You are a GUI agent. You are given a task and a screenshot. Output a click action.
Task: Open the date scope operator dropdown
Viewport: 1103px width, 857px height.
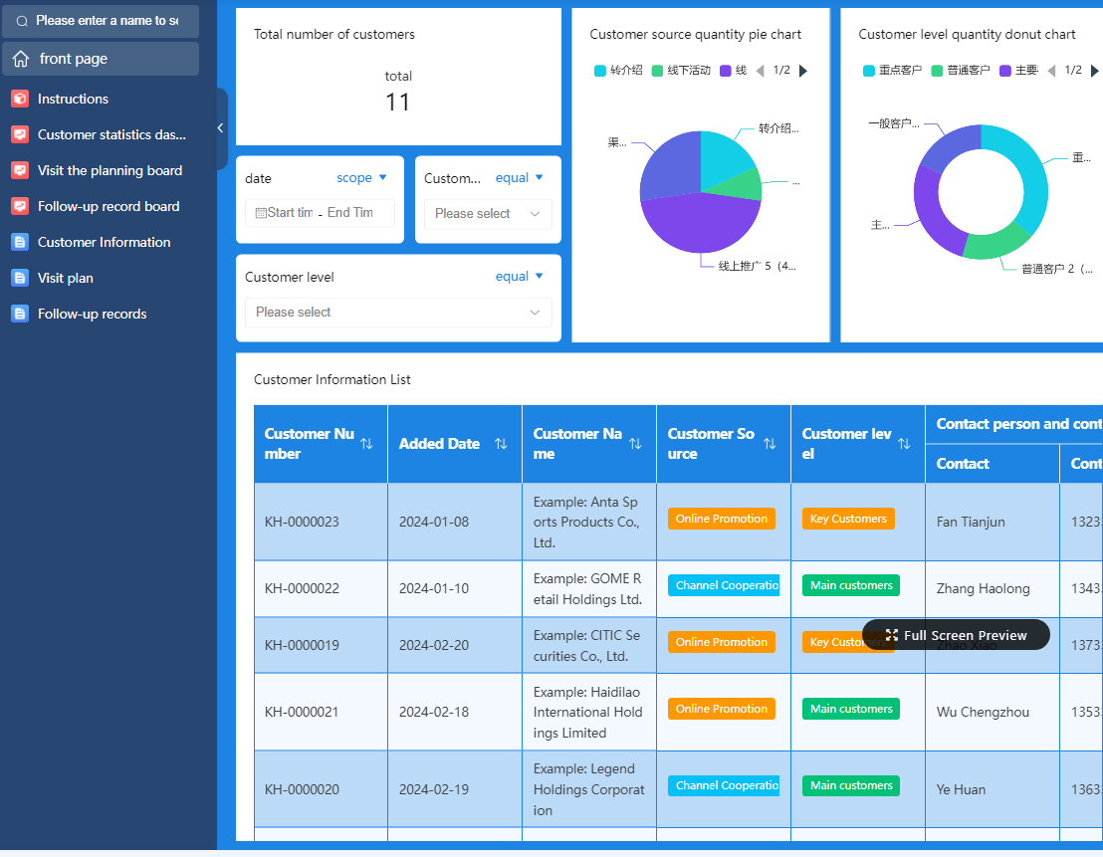point(362,178)
